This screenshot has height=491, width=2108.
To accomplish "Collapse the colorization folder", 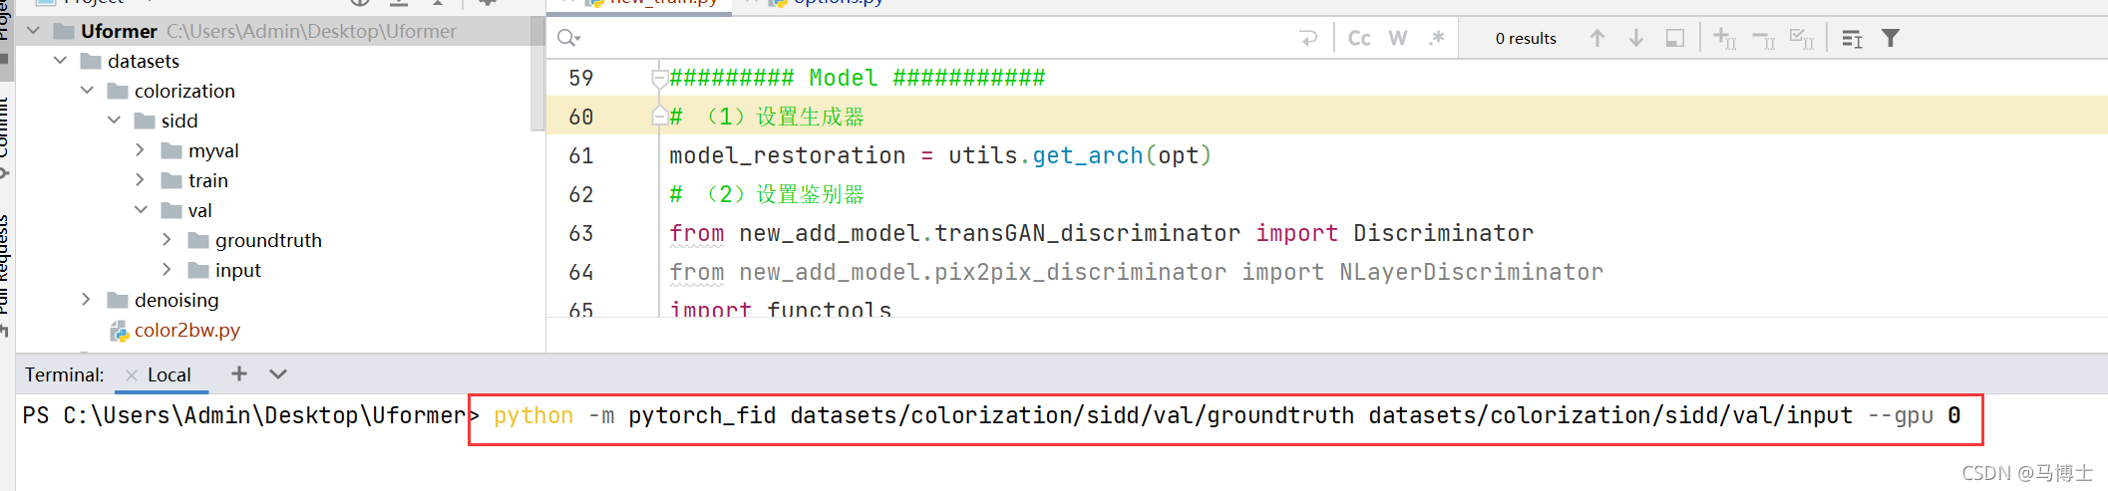I will pos(88,91).
